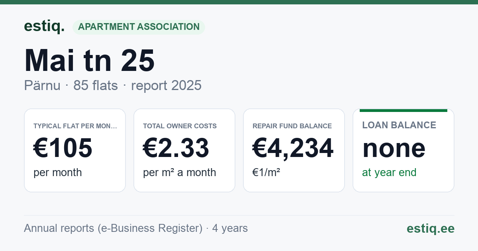Click the Pärnu · 85 flats · report 2025 subtitle
478x251 pixels.
(113, 86)
